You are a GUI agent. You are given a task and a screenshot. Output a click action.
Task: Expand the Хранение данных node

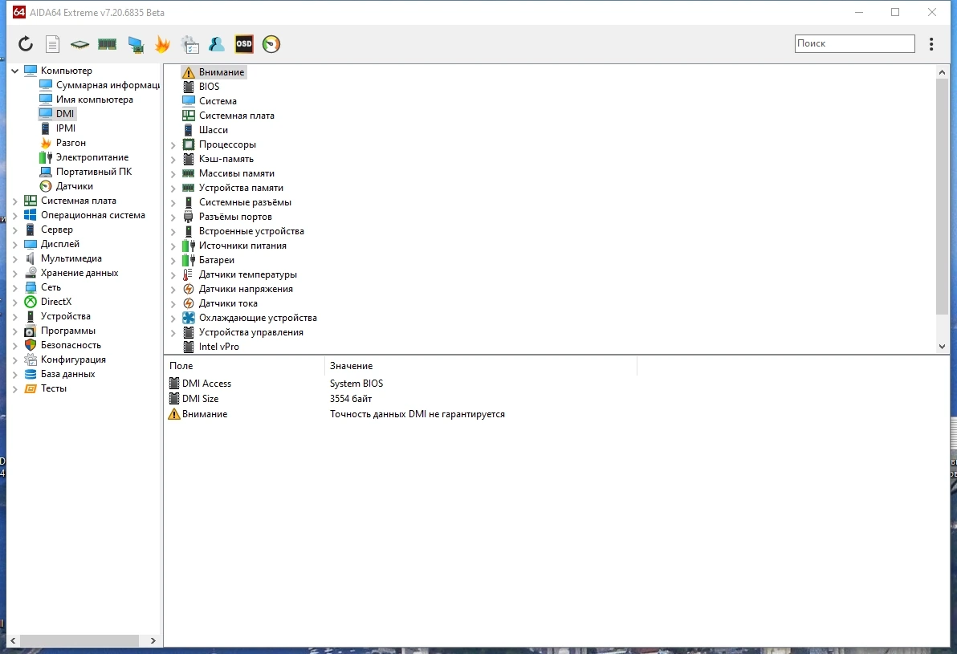pyautogui.click(x=14, y=274)
